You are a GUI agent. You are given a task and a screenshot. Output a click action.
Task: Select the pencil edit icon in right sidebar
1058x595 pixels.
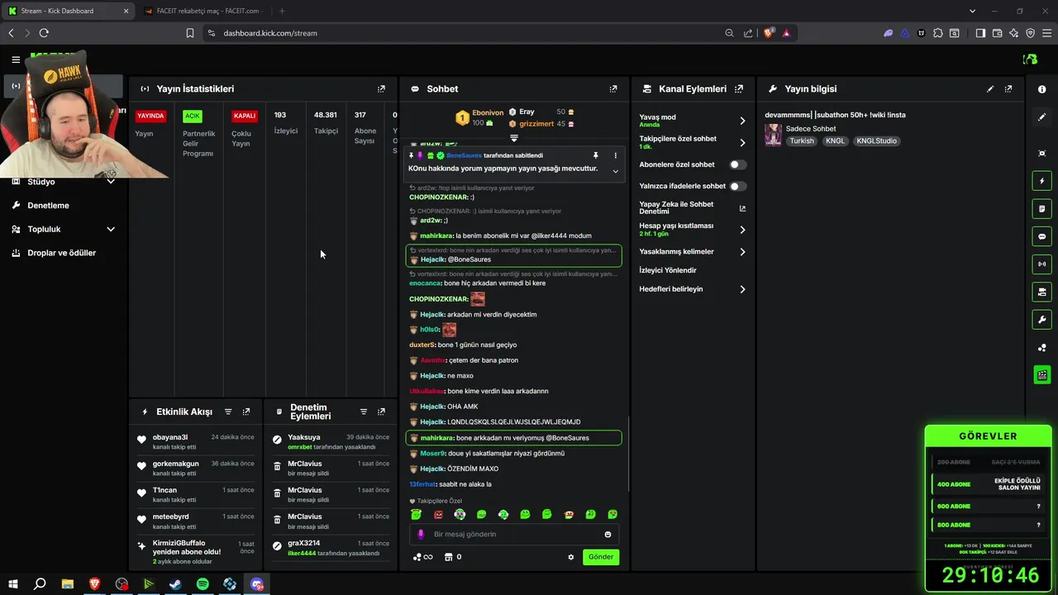click(1042, 117)
